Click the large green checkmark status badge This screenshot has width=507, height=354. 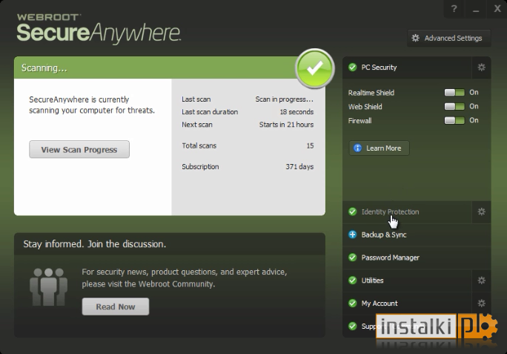315,68
